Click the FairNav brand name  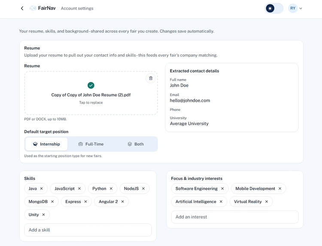coord(47,8)
